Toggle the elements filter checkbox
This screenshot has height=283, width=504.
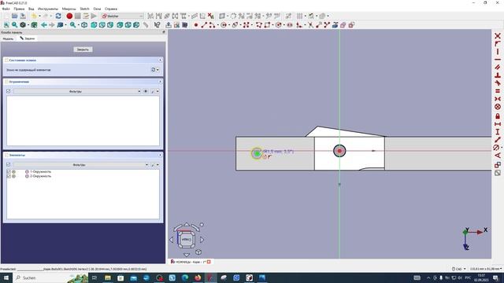9,164
